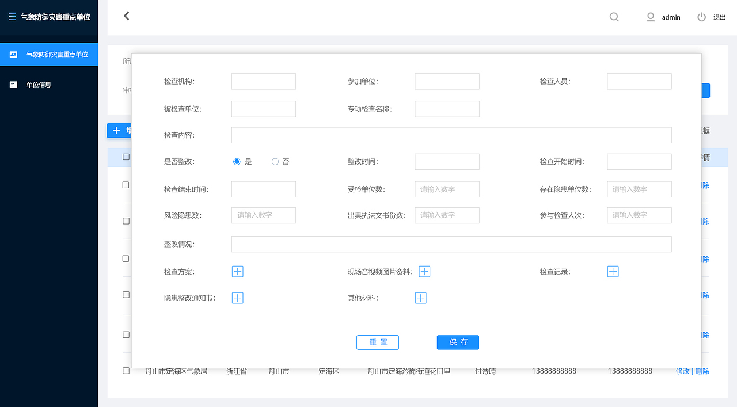The image size is (737, 407).
Task: Click the 修改 link in the bottom row
Action: coord(682,371)
